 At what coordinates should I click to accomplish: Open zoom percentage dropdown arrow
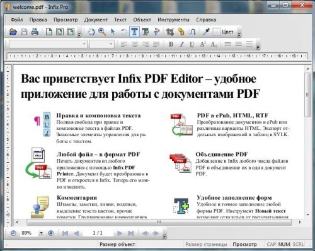[x=41, y=233]
